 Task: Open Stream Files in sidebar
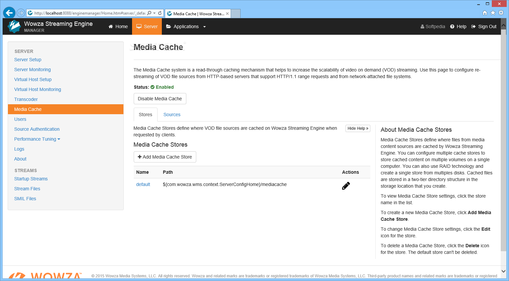click(x=27, y=189)
